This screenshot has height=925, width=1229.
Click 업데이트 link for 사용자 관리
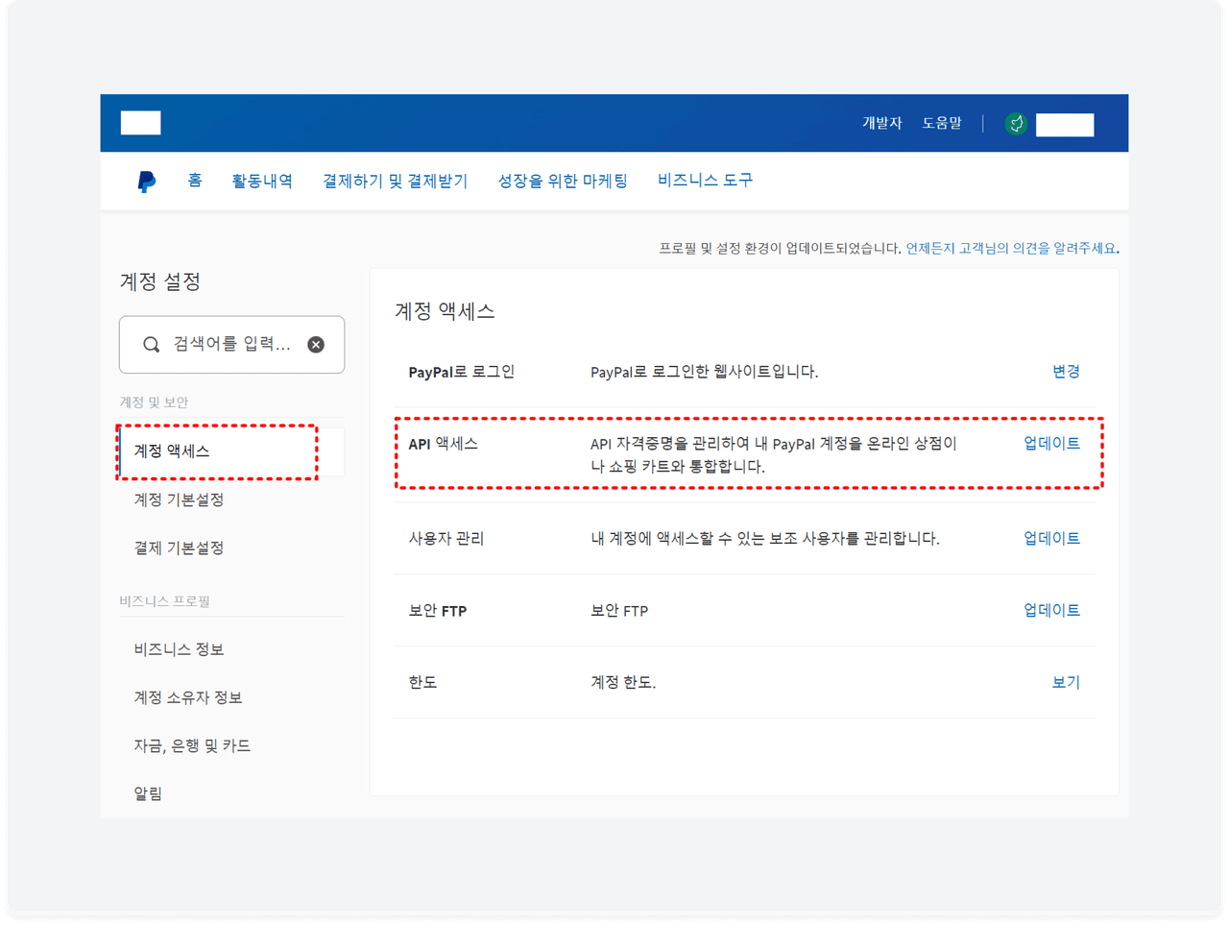pos(1051,539)
